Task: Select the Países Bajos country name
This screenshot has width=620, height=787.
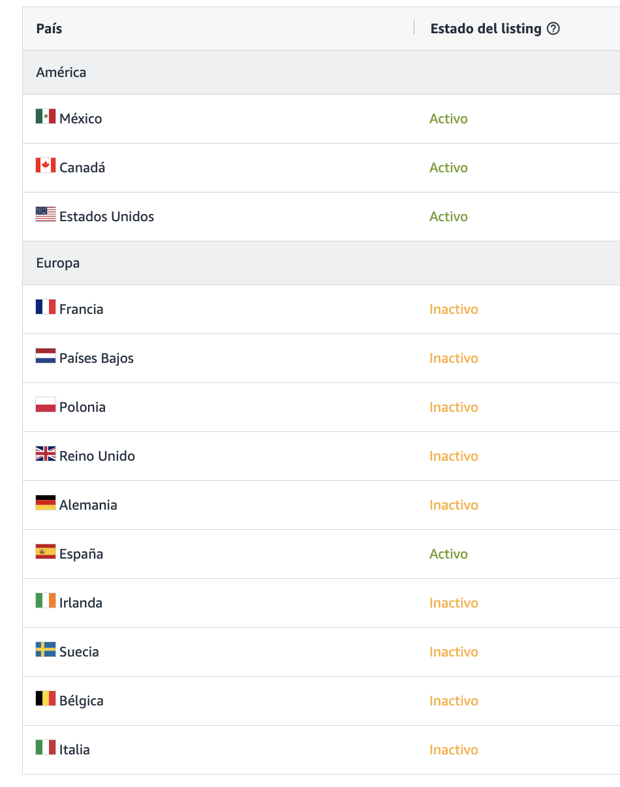Action: (x=97, y=358)
